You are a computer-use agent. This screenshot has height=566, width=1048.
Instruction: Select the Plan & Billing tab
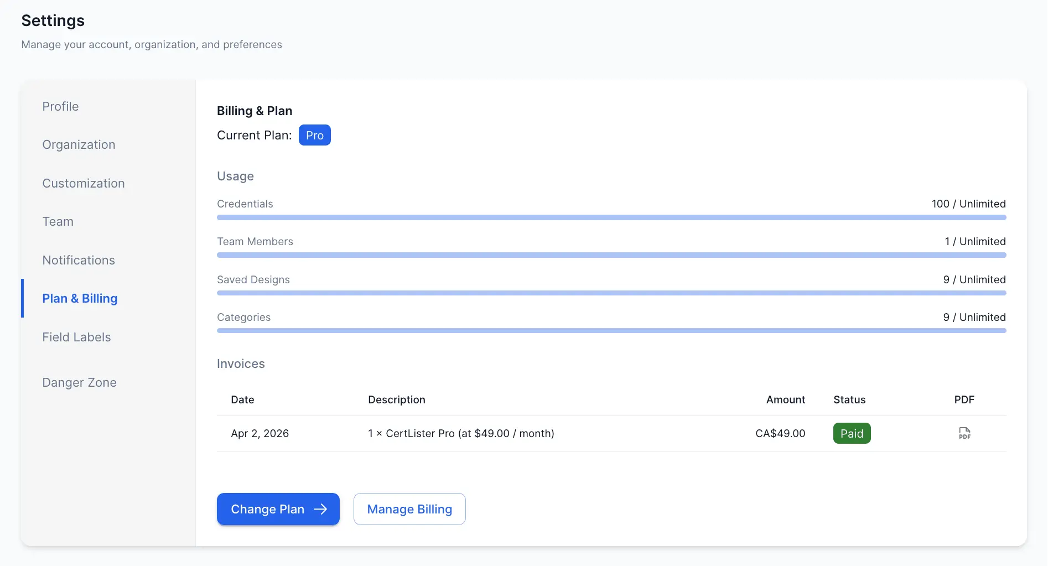click(x=80, y=298)
